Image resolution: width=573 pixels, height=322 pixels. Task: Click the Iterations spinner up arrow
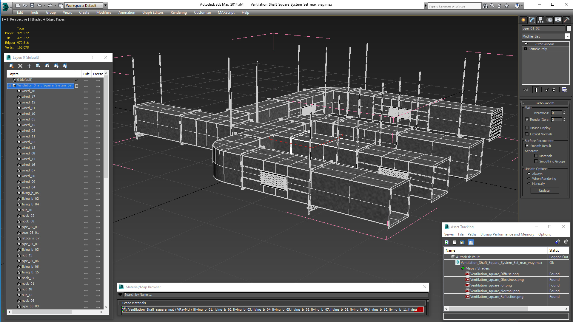(x=564, y=112)
